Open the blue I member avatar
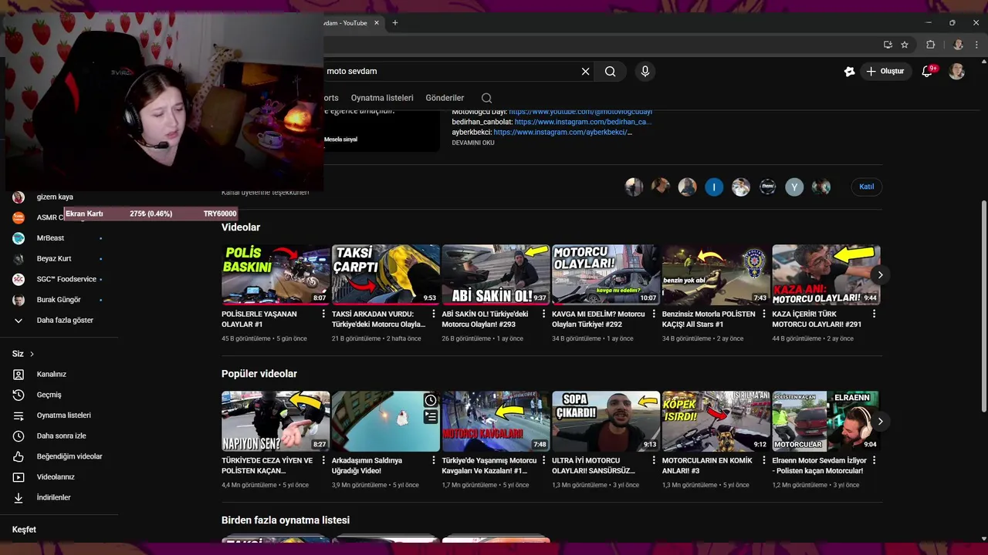Screen dimensions: 988x555 coord(714,187)
